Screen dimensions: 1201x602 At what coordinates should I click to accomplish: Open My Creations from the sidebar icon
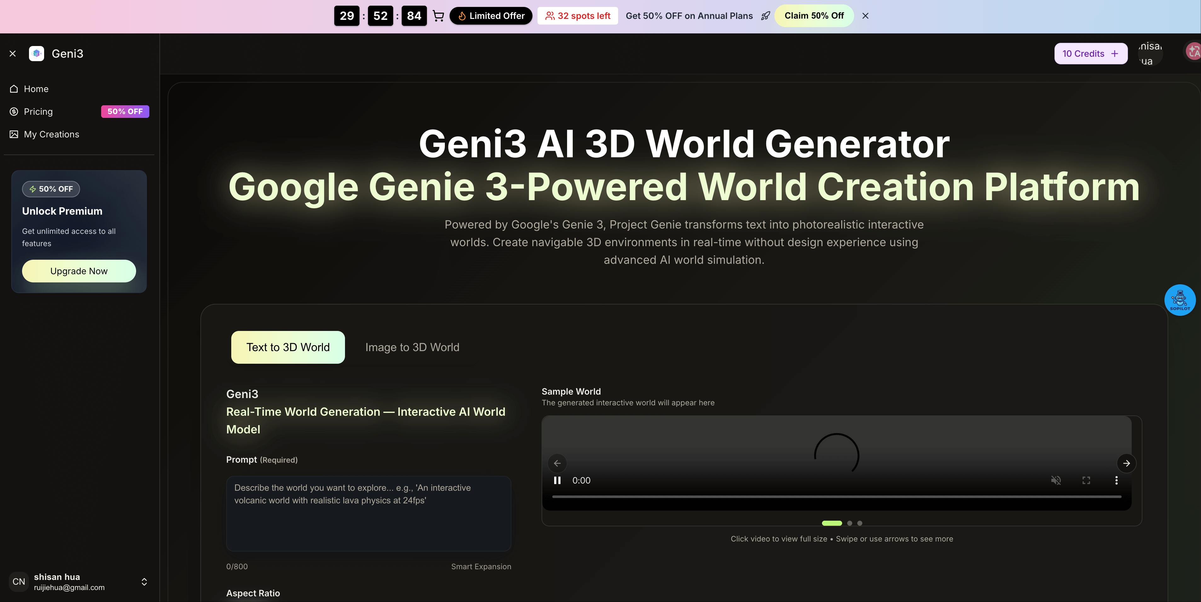coord(14,134)
